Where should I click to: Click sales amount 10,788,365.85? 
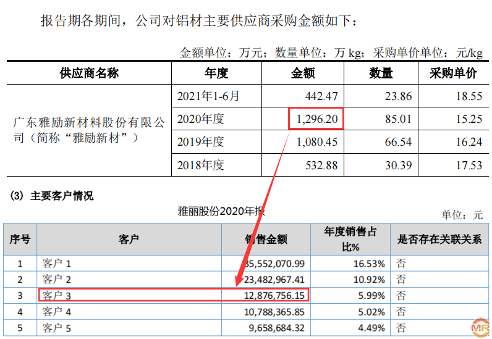tap(274, 312)
